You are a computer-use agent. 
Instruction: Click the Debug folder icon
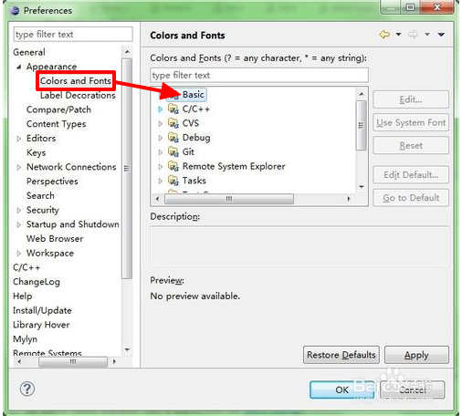point(173,138)
